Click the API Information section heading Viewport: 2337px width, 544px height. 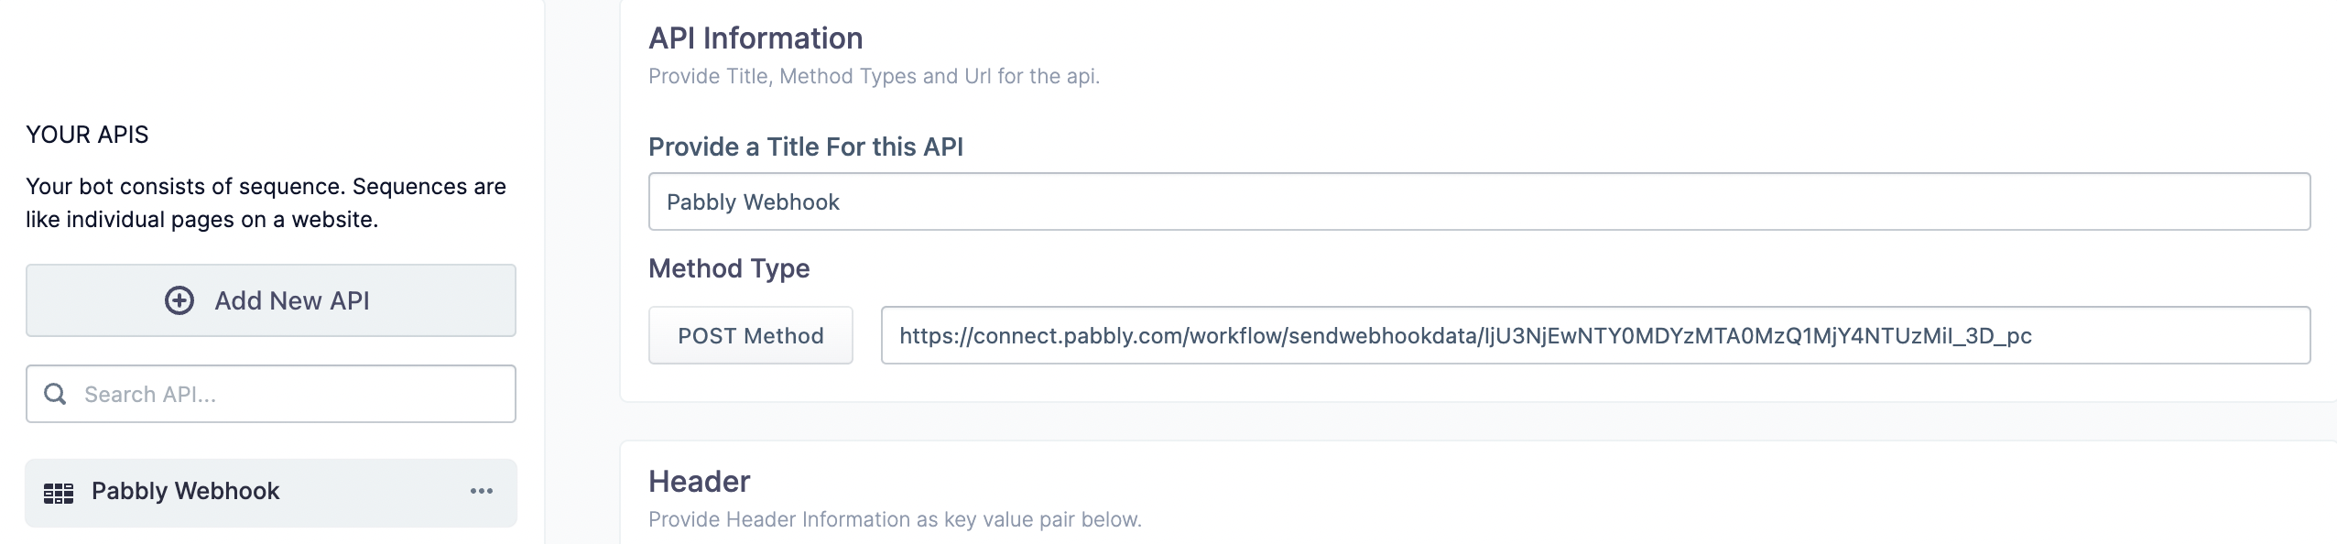[x=755, y=38]
